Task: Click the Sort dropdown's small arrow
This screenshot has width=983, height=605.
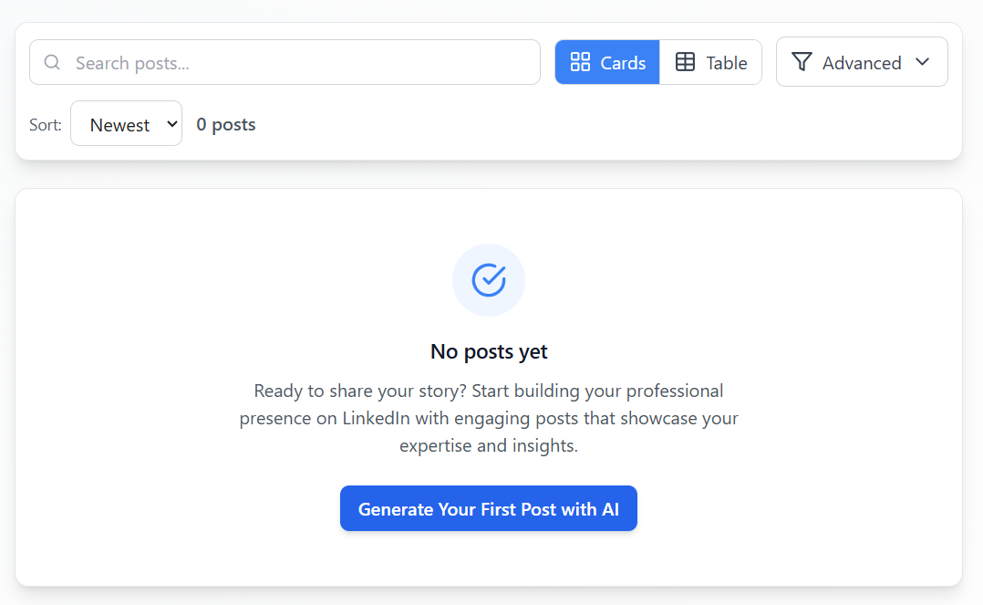Action: point(172,124)
